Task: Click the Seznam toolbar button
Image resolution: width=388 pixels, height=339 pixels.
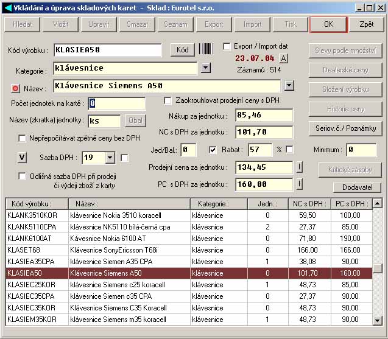Action: pyautogui.click(x=175, y=24)
